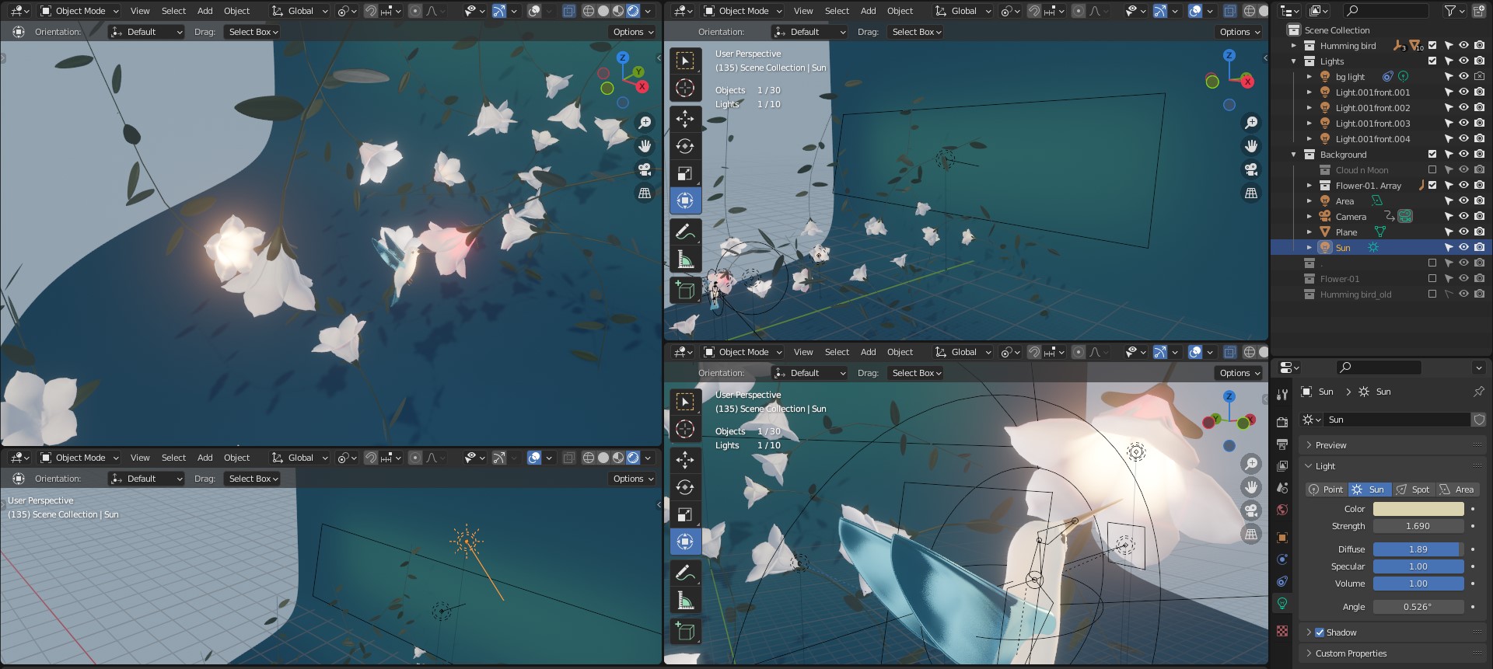Select the Select Box tool in bottom-right viewport toolbar

tap(685, 401)
